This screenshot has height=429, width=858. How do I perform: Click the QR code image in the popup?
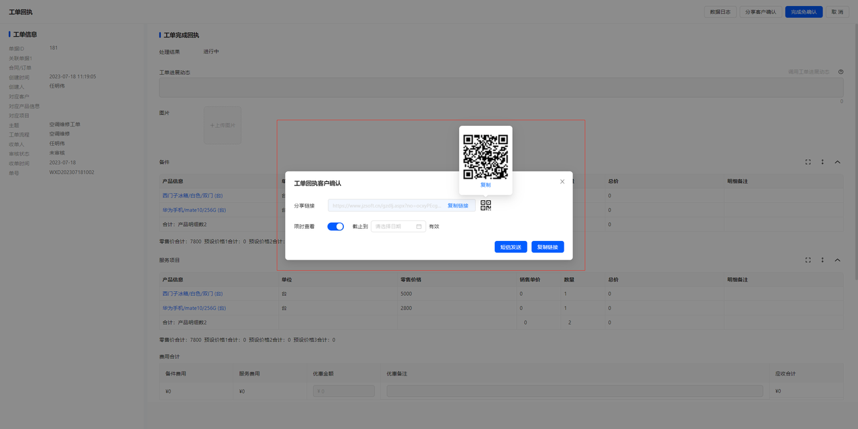485,157
